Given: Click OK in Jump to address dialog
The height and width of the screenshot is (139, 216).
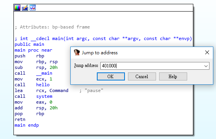Looking at the screenshot, I should point(111,77).
